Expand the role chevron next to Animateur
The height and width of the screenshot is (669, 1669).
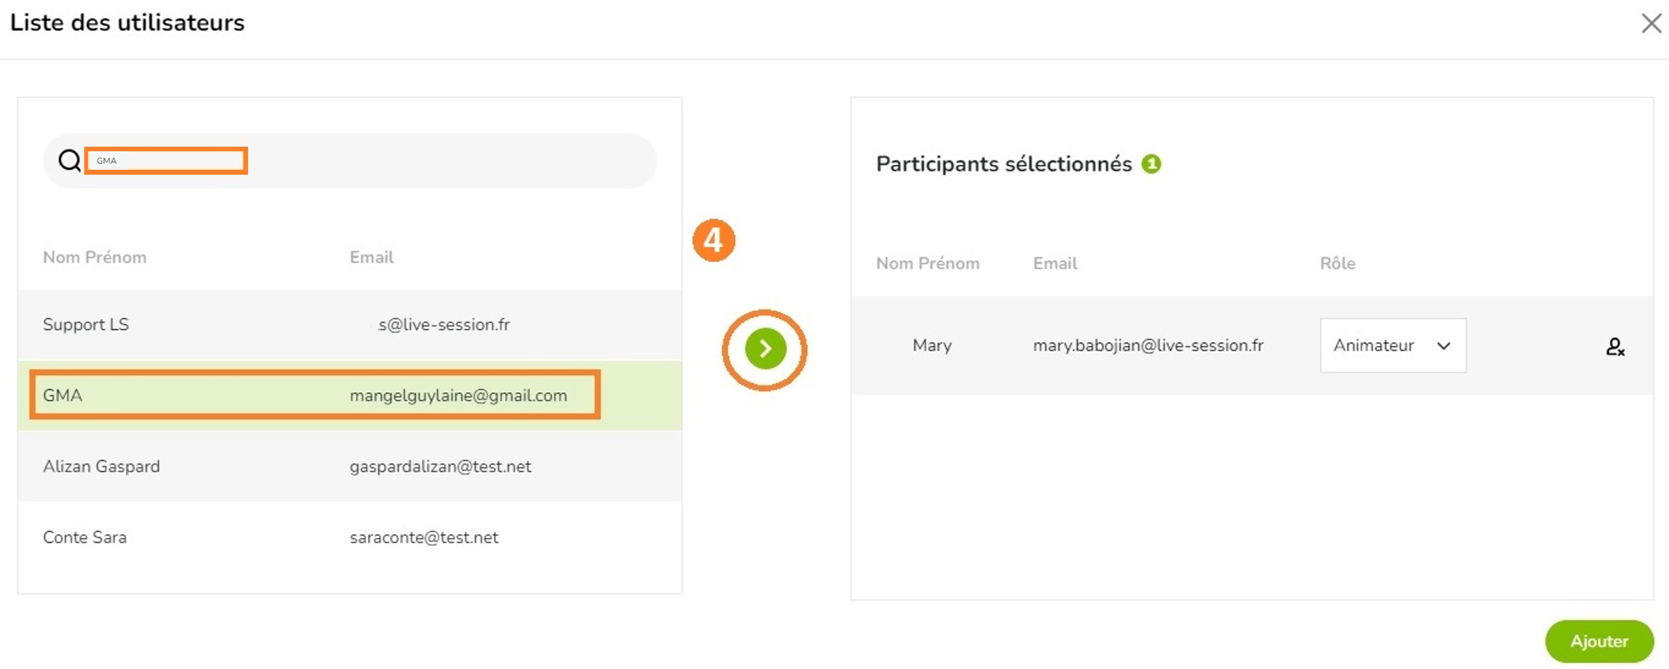pyautogui.click(x=1444, y=346)
